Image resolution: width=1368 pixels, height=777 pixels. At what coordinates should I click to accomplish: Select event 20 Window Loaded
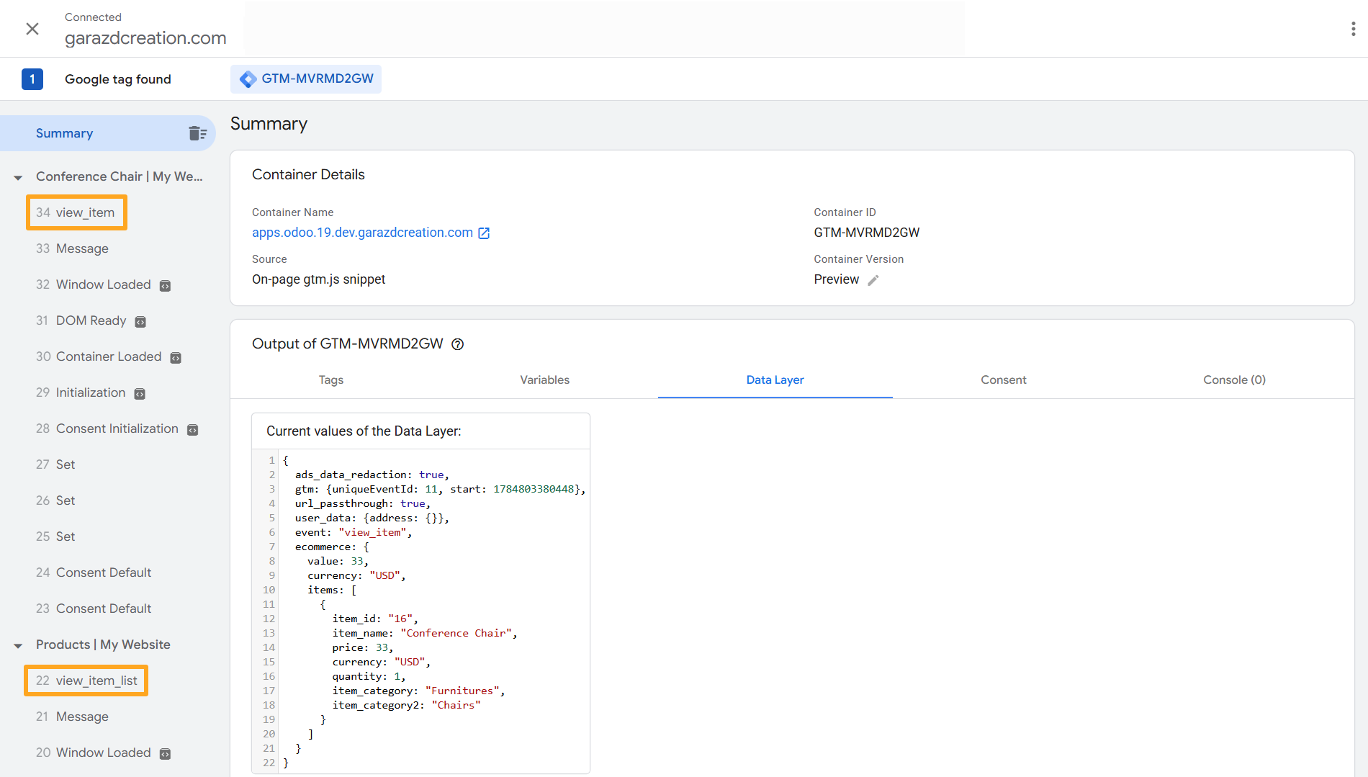94,753
